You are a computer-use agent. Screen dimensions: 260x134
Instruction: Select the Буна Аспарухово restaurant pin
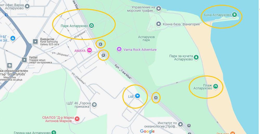click(x=234, y=14)
